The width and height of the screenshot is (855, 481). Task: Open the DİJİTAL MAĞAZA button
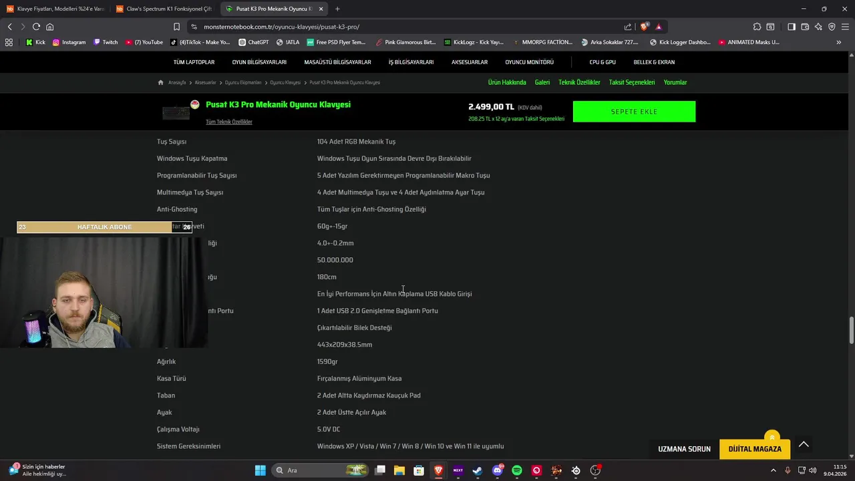click(x=755, y=449)
